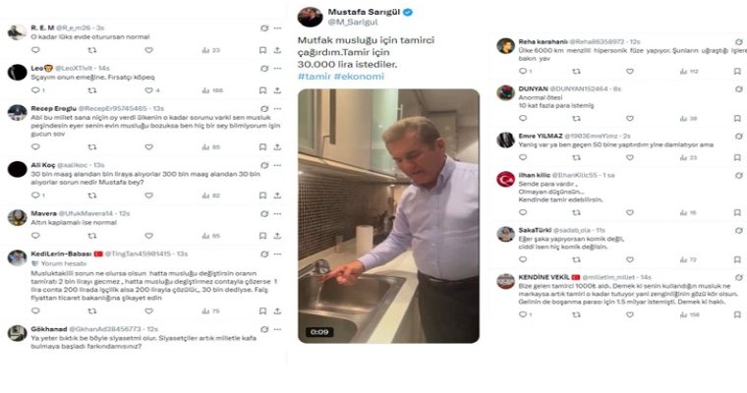Open more options menu on Mavera's tweet

click(277, 214)
